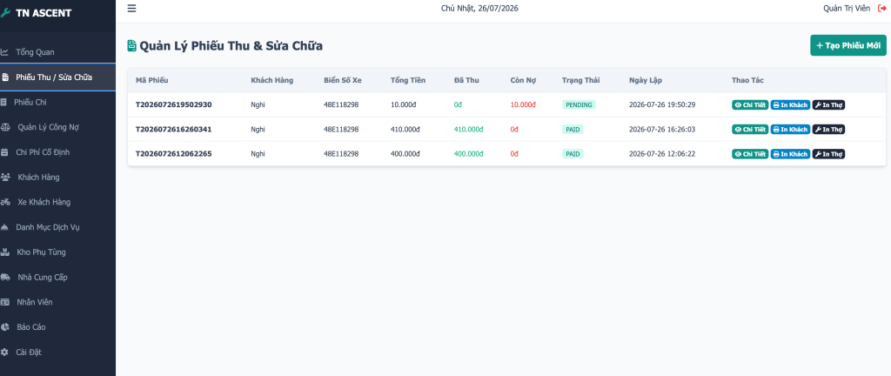Click the Nhà Cung Cấp truck icon
Screen dimensions: 891x376
pyautogui.click(x=4, y=277)
